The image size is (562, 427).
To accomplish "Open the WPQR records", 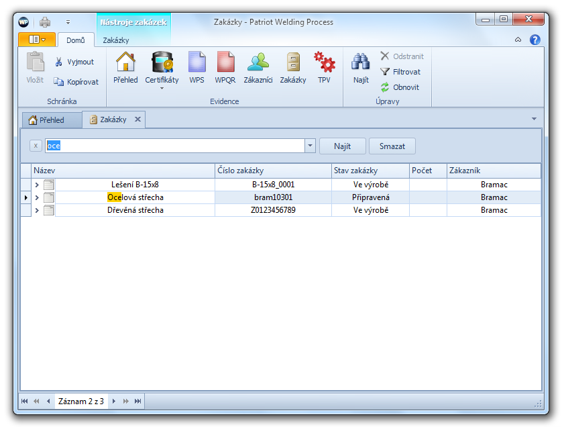I will coord(225,68).
